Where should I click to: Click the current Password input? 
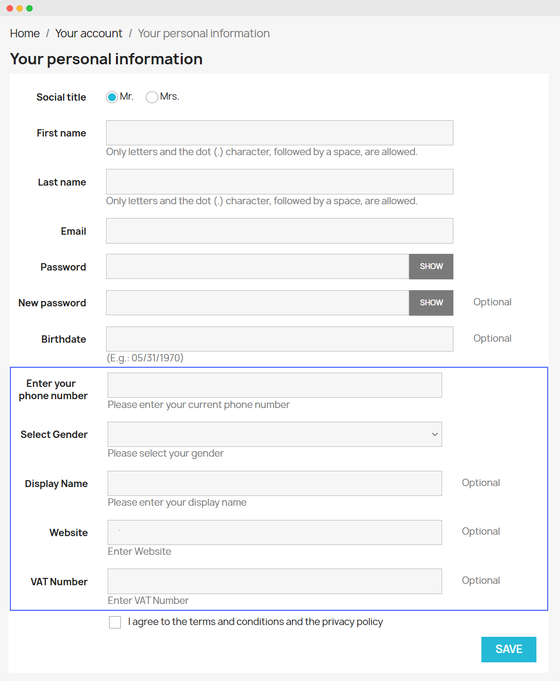(x=257, y=267)
